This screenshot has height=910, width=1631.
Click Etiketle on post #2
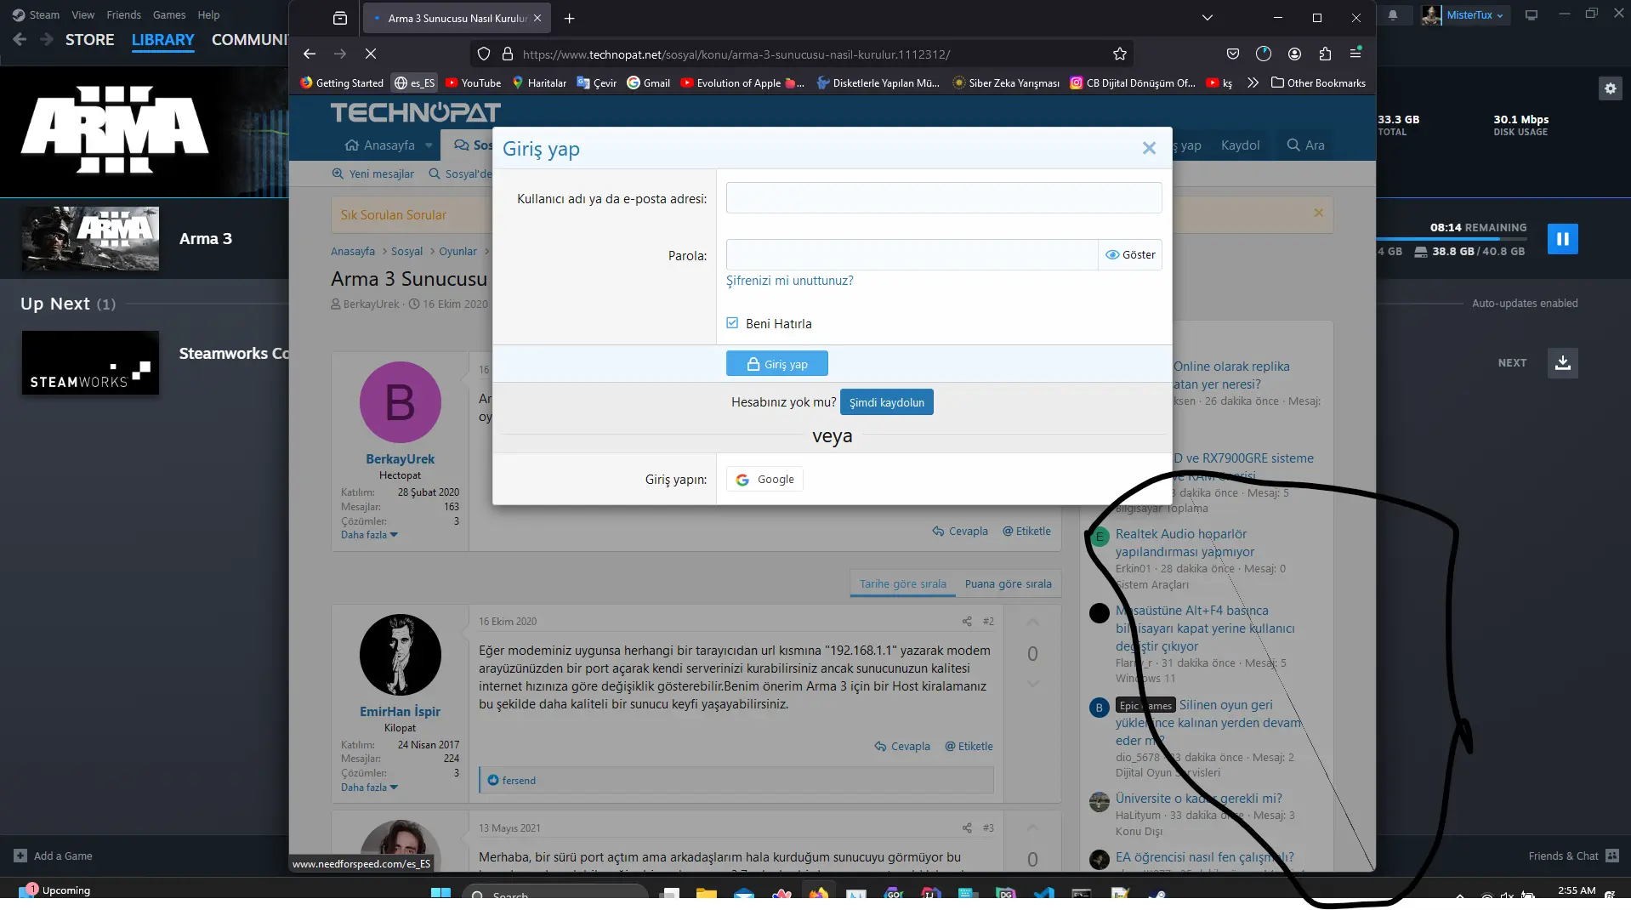969,747
